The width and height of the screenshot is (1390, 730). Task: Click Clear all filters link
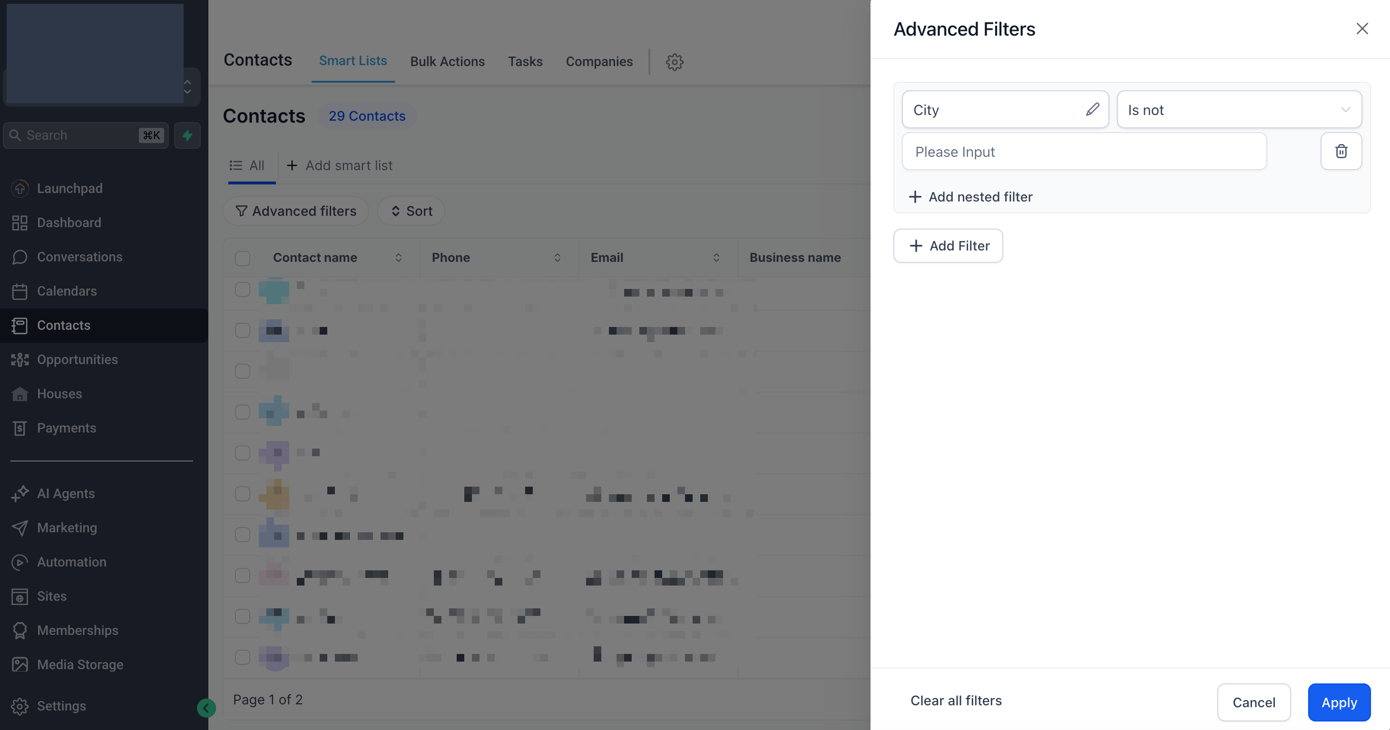point(956,701)
